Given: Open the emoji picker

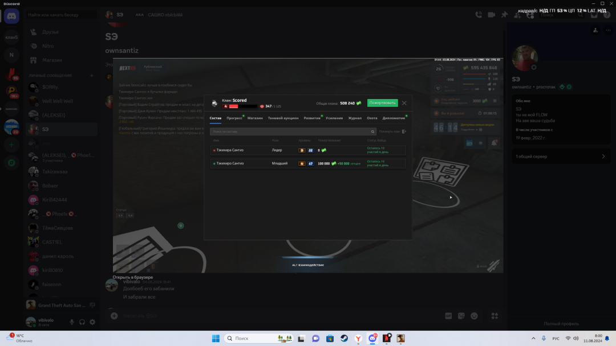Looking at the screenshot, I should 474,316.
